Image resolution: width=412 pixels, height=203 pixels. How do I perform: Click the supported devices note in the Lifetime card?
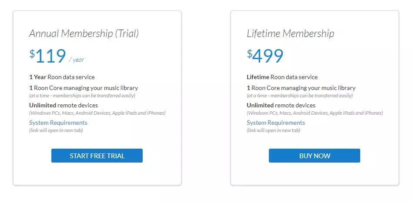[x=315, y=113]
